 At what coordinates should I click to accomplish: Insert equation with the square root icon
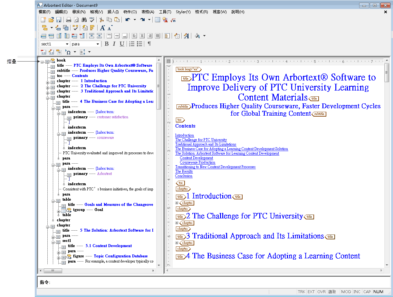click(173, 20)
